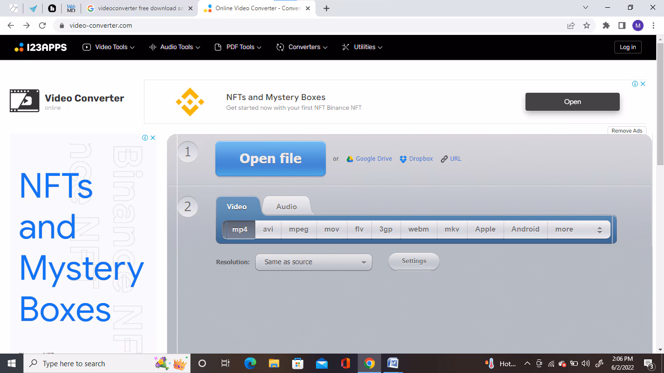Screen dimensions: 664x373
Task: Click the Video Converter film clapper logo
Action: [x=24, y=101]
